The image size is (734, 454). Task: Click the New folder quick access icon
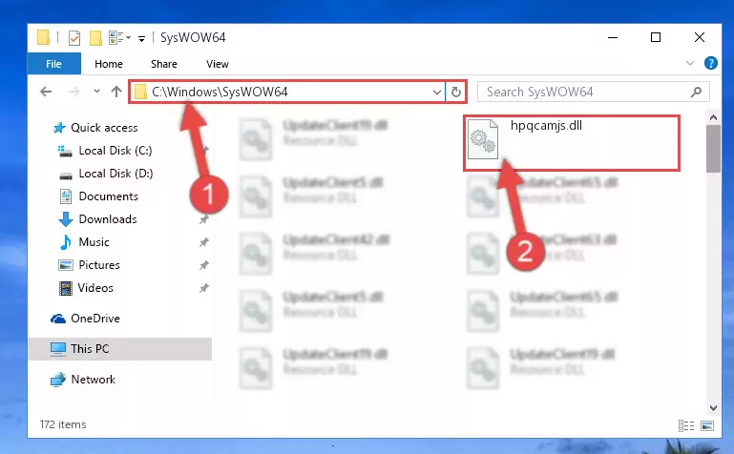[95, 38]
